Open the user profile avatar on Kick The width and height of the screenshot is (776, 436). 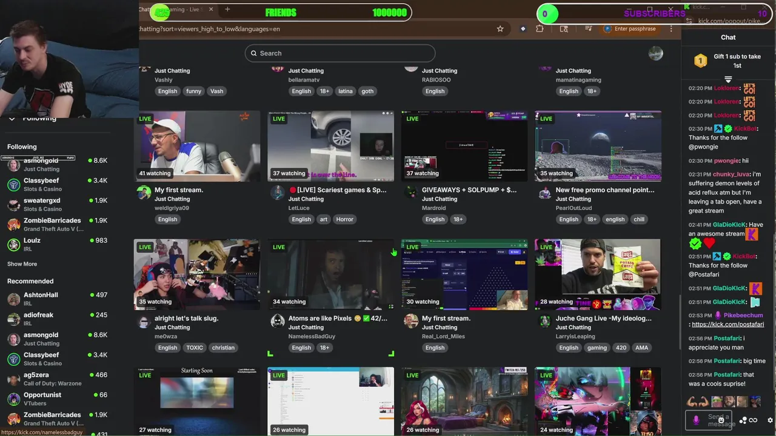pos(655,53)
